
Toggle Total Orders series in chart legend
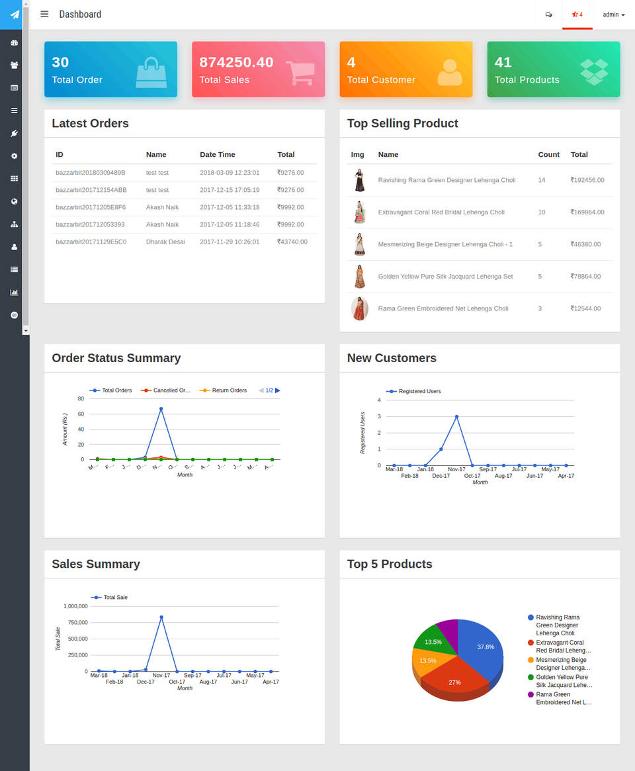(110, 390)
